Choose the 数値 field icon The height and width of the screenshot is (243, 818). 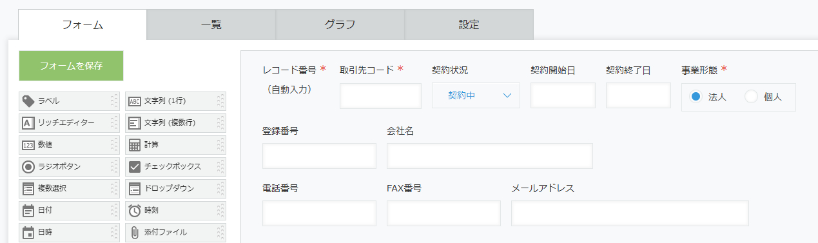pos(28,145)
